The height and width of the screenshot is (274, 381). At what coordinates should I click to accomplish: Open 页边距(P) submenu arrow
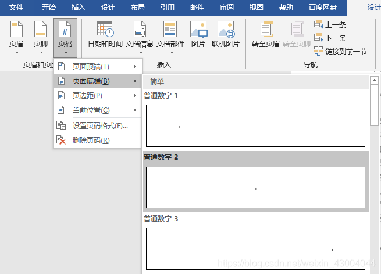click(135, 96)
